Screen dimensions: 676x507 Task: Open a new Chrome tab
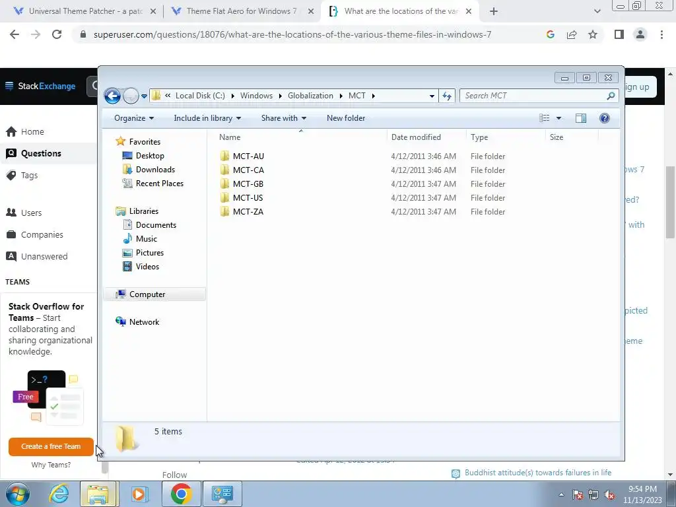point(494,11)
